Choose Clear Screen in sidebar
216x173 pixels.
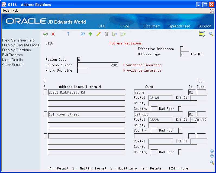pyautogui.click(x=13, y=65)
